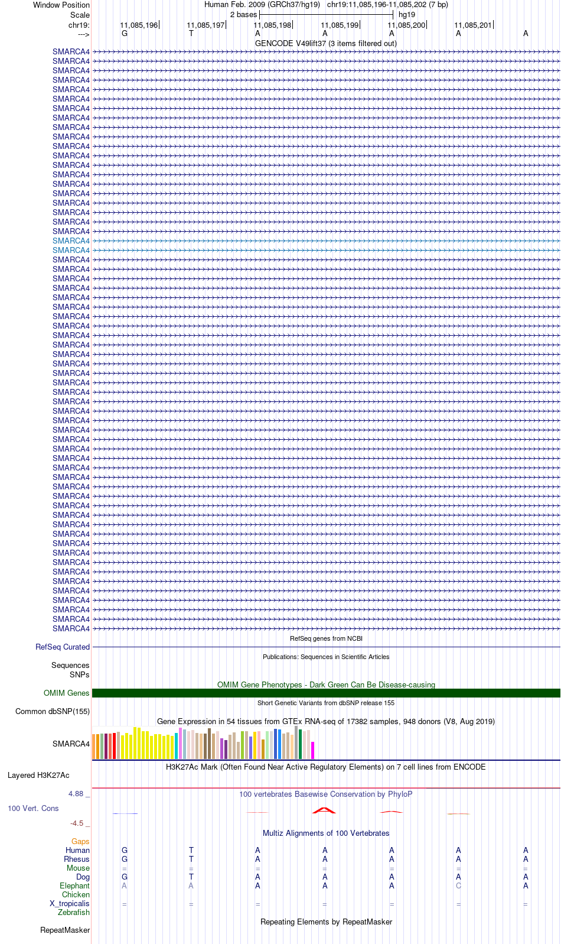Click the red PhyloP conservation peak
This screenshot has width=561, height=944.
[x=324, y=810]
